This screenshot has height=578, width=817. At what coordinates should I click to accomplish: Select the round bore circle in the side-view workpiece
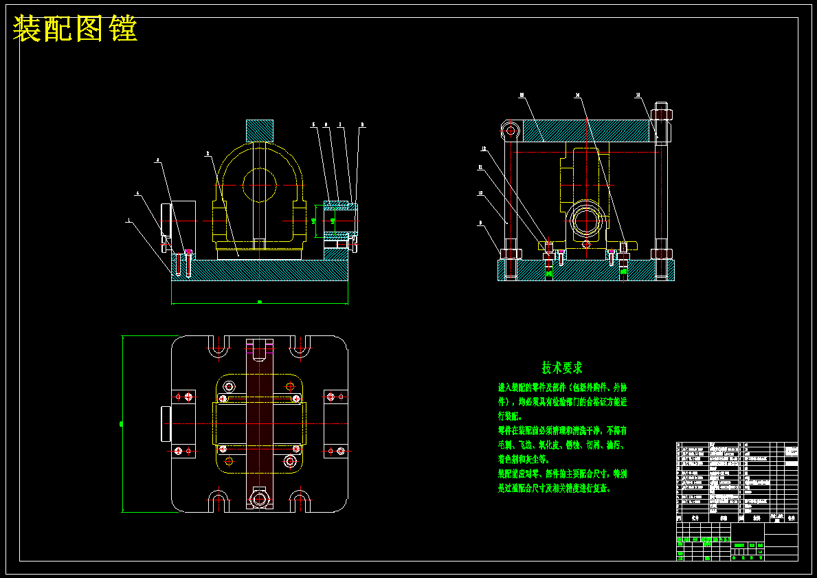point(585,221)
